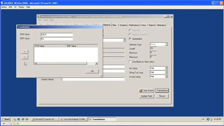Screen dimensions: 224x126
Task: Switch to the Scripting tab
Action: pos(123,25)
